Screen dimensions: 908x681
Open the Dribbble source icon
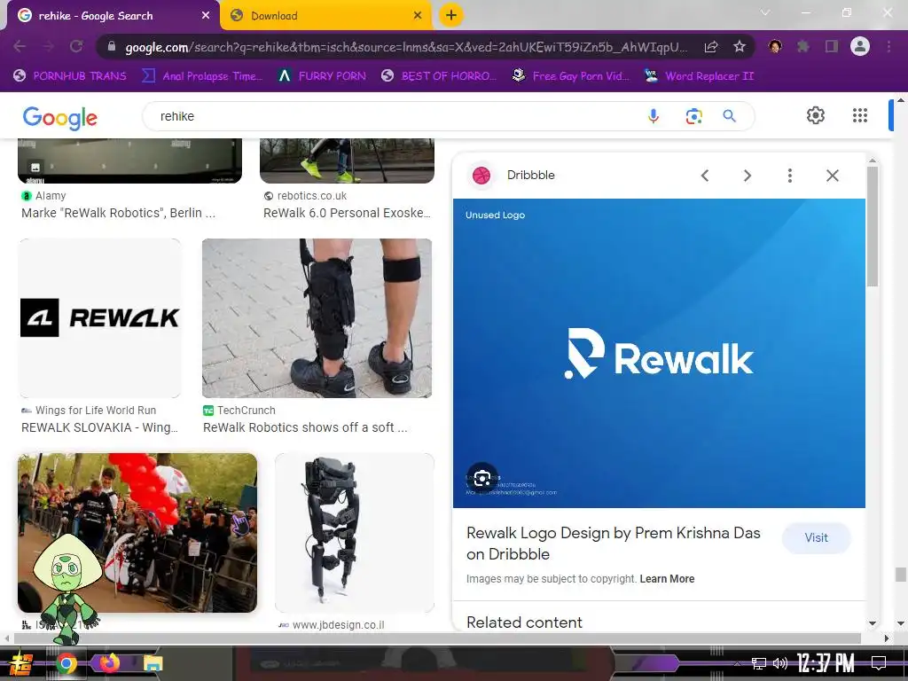481,175
